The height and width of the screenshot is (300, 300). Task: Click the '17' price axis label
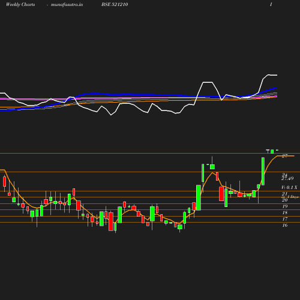285,219
